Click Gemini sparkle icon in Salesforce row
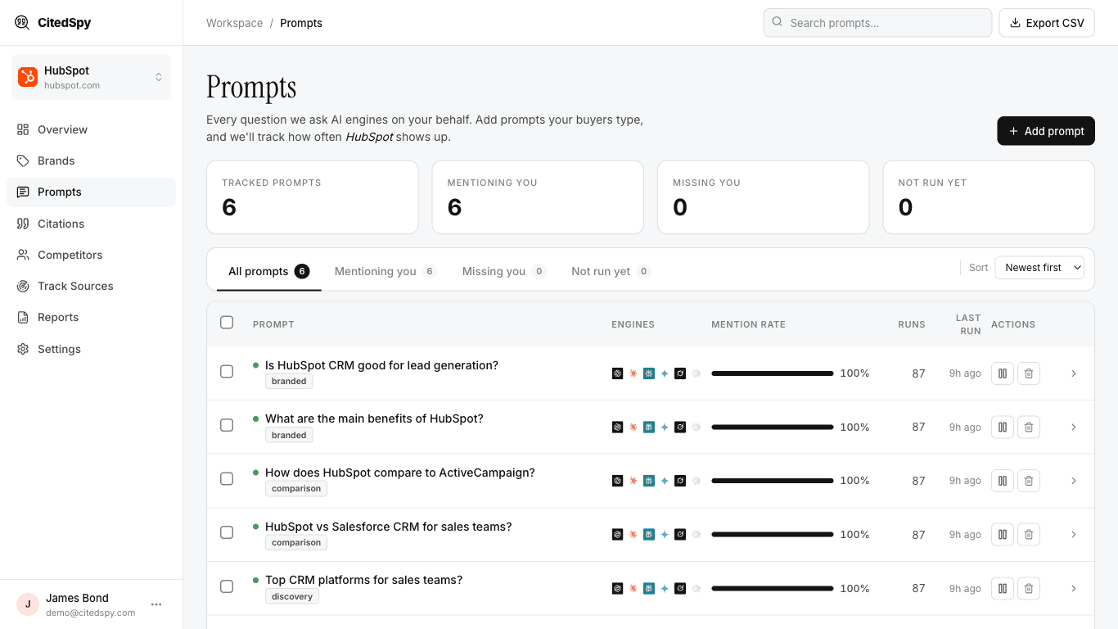This screenshot has height=629, width=1118. [665, 535]
